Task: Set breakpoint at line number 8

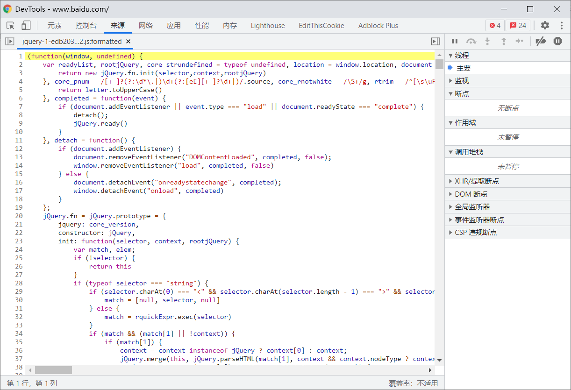Action: 20,115
